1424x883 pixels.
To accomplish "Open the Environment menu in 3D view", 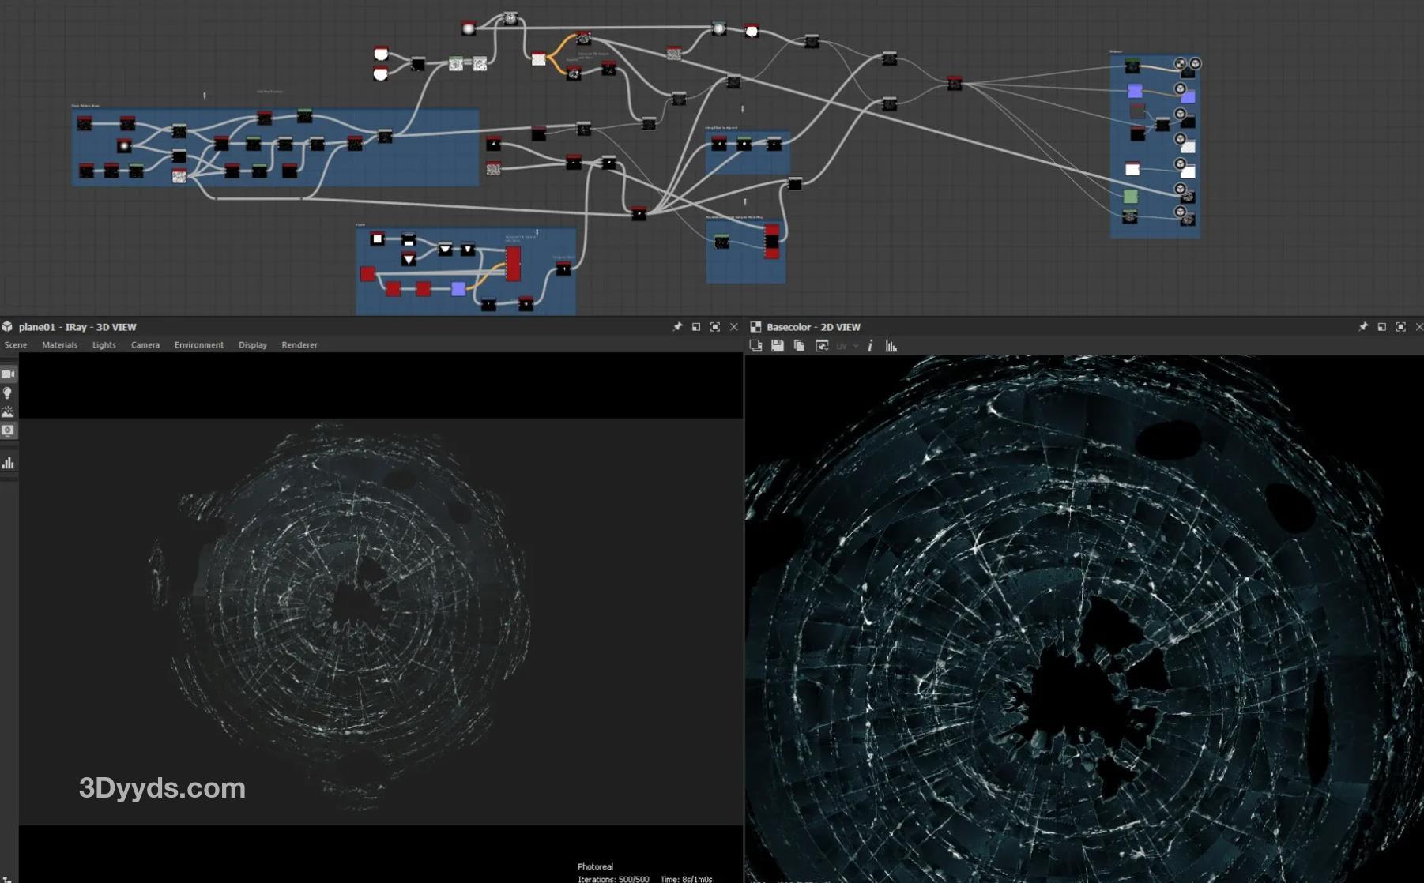I will tap(198, 345).
